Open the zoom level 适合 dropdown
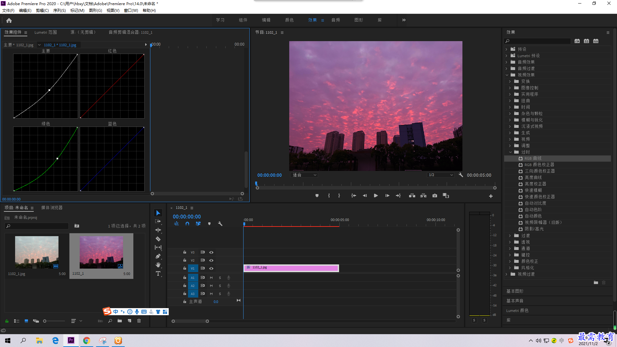Image resolution: width=617 pixels, height=347 pixels. click(x=304, y=175)
